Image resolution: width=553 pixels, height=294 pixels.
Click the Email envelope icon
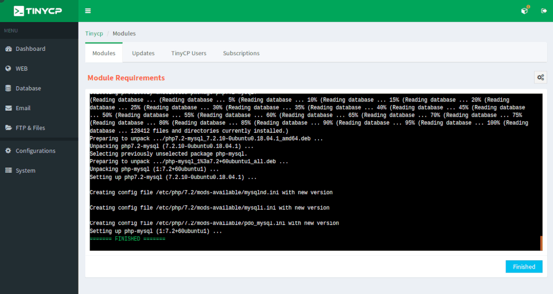(8, 108)
